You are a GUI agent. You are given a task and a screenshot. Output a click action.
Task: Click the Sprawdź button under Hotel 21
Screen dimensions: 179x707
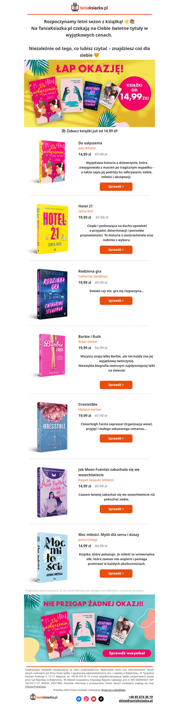[116, 249]
